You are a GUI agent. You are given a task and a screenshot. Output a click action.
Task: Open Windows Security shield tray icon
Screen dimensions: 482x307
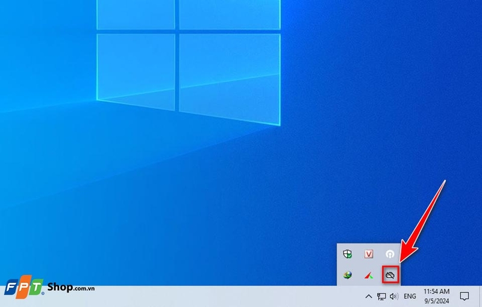(x=348, y=254)
